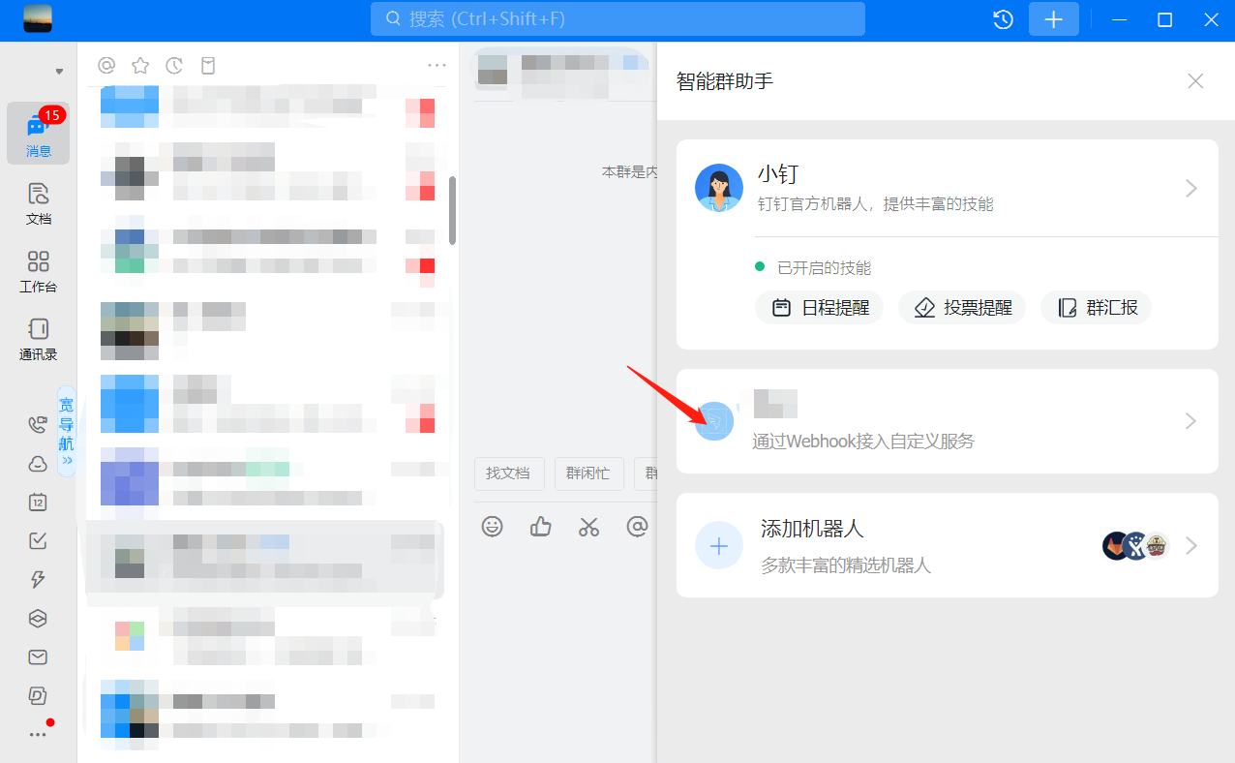Open the 通讯录 contacts icon
This screenshot has width=1235, height=763.
click(x=38, y=338)
